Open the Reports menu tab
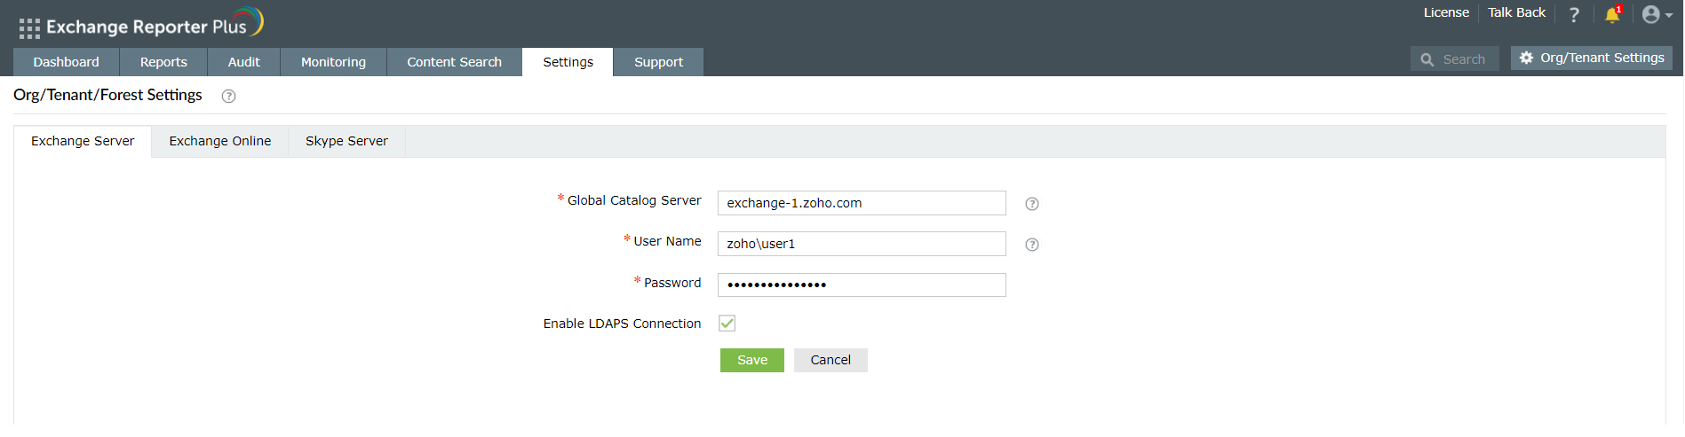The height and width of the screenshot is (437, 1685). pos(163,62)
